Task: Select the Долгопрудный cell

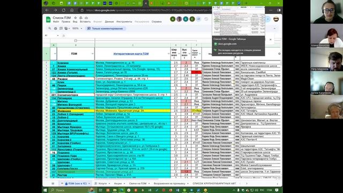Action: click(x=76, y=121)
